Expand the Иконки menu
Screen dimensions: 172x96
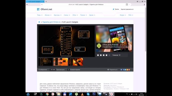48,15
